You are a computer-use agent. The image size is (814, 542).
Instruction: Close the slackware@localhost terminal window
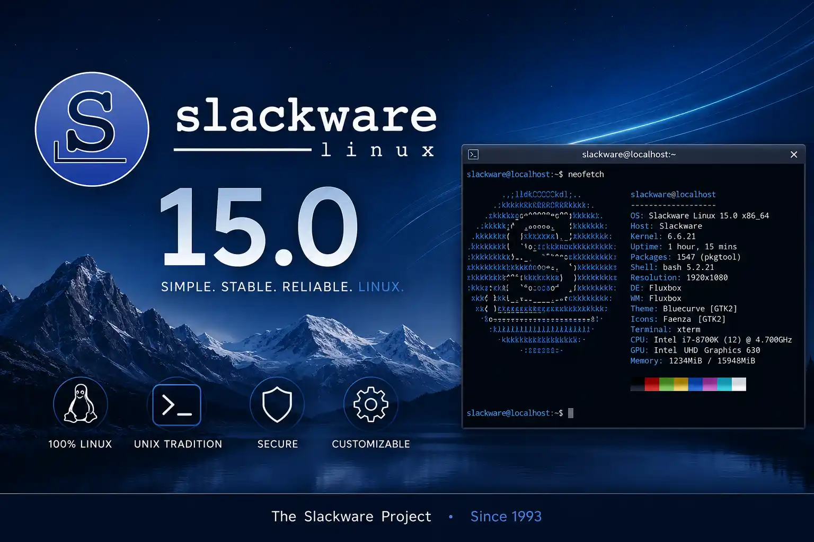(x=794, y=155)
